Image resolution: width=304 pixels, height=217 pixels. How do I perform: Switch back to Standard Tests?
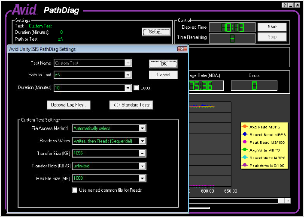click(x=131, y=105)
